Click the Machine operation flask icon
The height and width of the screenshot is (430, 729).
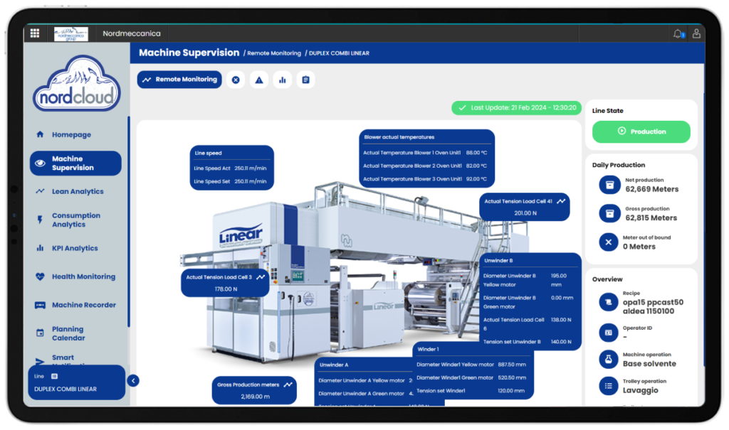(x=608, y=359)
